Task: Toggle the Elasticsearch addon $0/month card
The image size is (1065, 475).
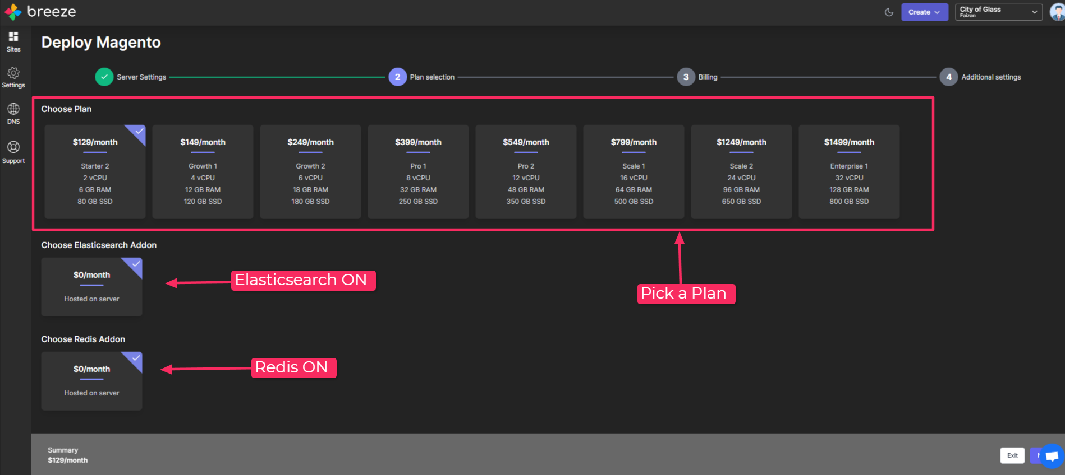Action: coord(91,287)
